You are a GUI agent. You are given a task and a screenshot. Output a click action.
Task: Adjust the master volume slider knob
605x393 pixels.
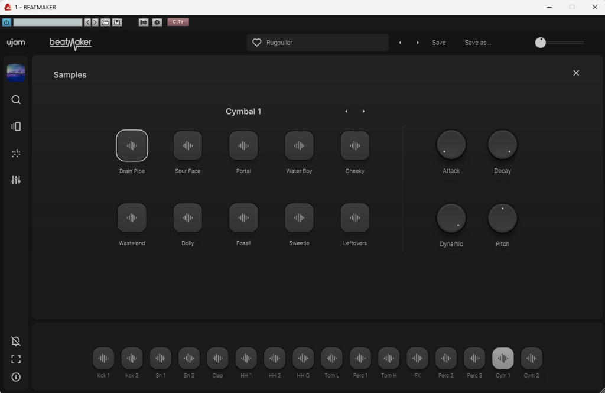click(540, 43)
